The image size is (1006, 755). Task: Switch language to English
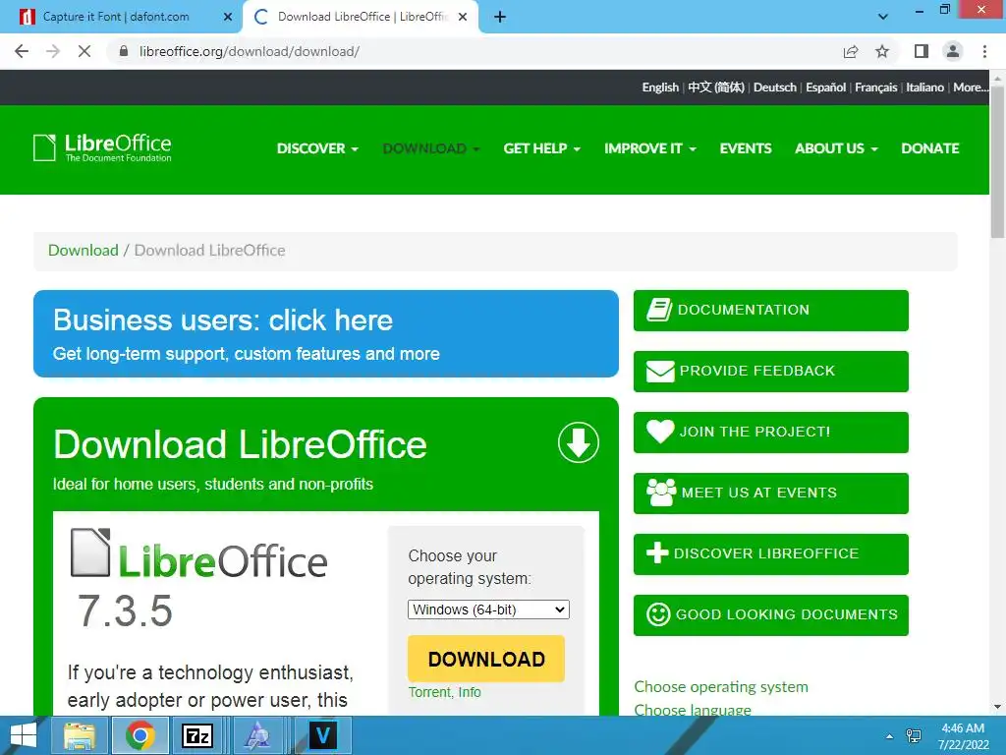click(x=660, y=87)
